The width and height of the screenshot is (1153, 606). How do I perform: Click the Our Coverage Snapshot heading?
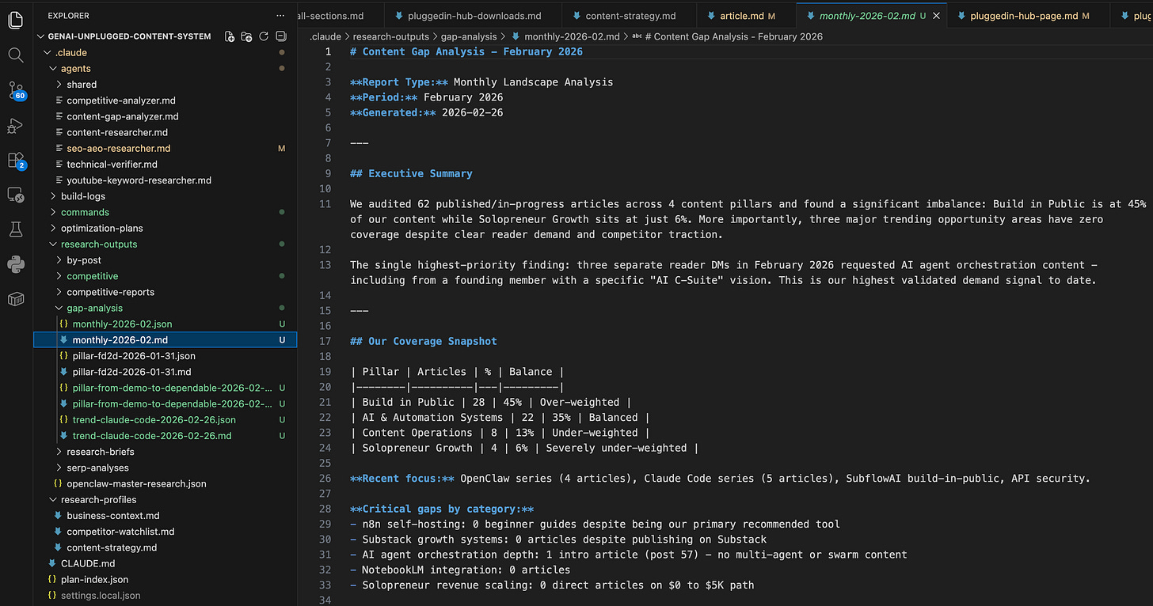[x=424, y=341]
